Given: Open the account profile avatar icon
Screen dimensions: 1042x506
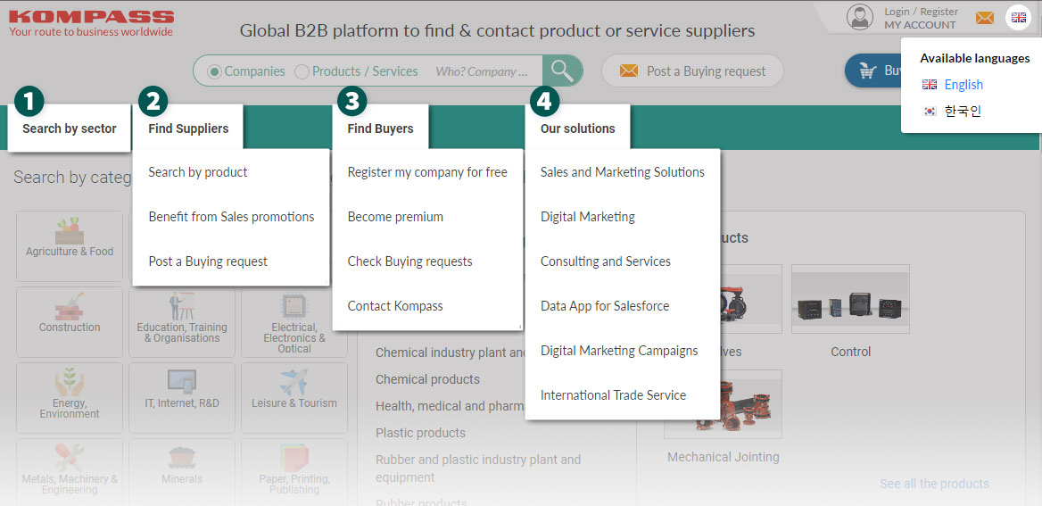Looking at the screenshot, I should 860,17.
